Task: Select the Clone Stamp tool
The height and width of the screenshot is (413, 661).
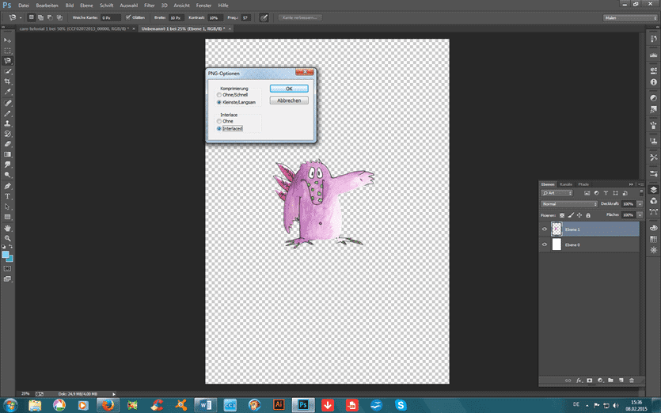Action: [7, 124]
